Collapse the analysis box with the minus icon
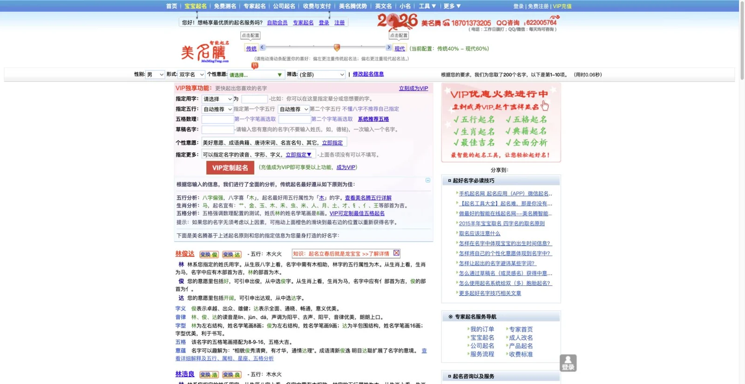Viewport: 745px width, 384px height. click(428, 180)
